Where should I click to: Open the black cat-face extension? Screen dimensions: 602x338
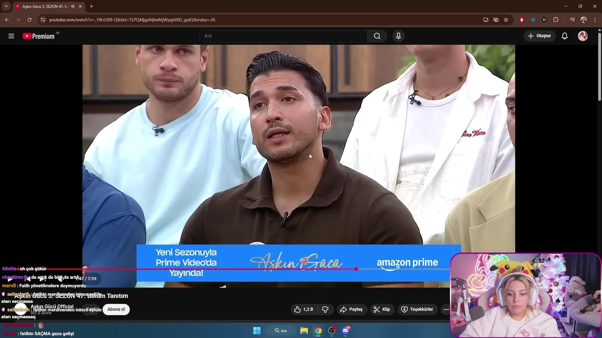[544, 20]
